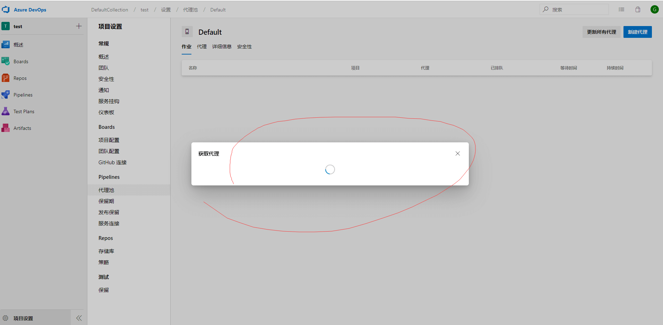Click the green user avatar G

pyautogui.click(x=654, y=10)
